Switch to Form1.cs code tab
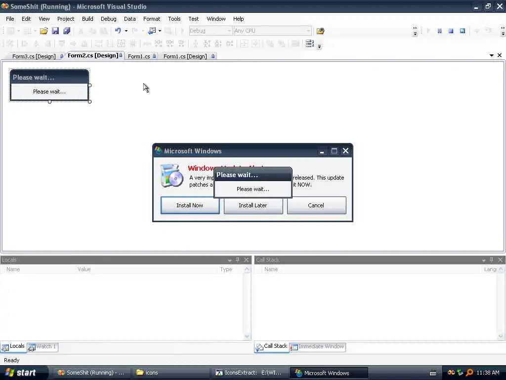506x380 pixels. click(141, 56)
